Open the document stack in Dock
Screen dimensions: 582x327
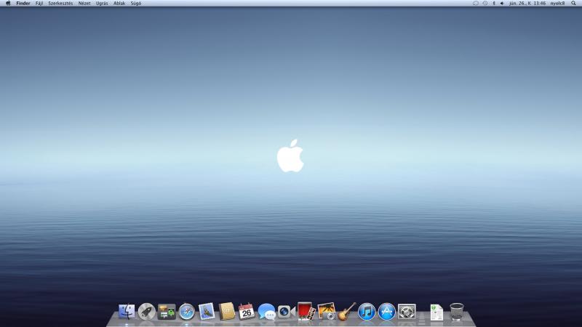(x=436, y=312)
